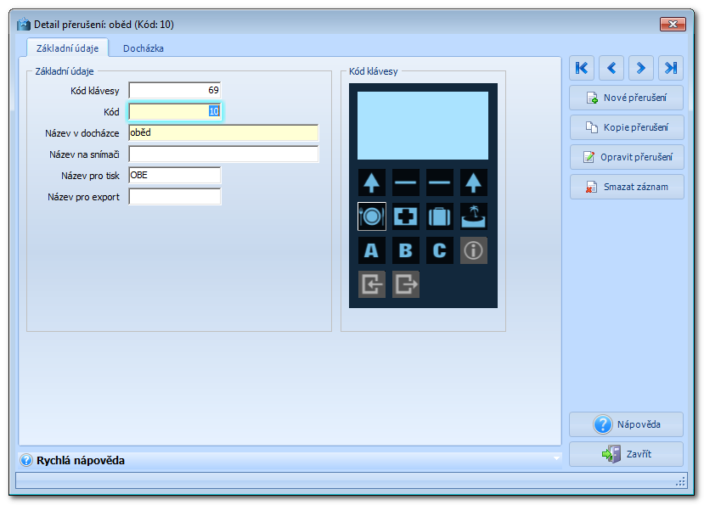Jump to the last record
This screenshot has width=704, height=505.
(x=671, y=68)
